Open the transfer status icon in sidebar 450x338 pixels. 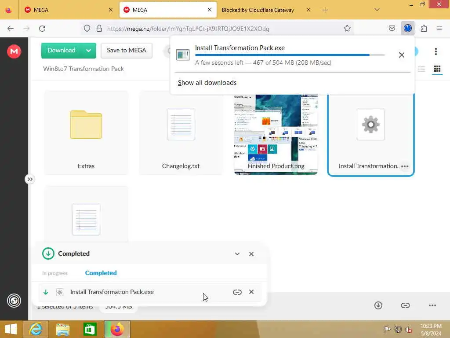pos(14,301)
